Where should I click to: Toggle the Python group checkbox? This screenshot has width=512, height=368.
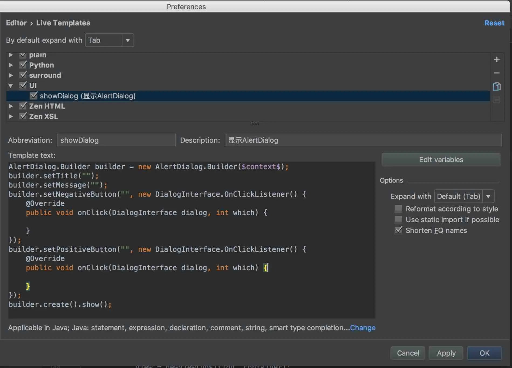(23, 65)
